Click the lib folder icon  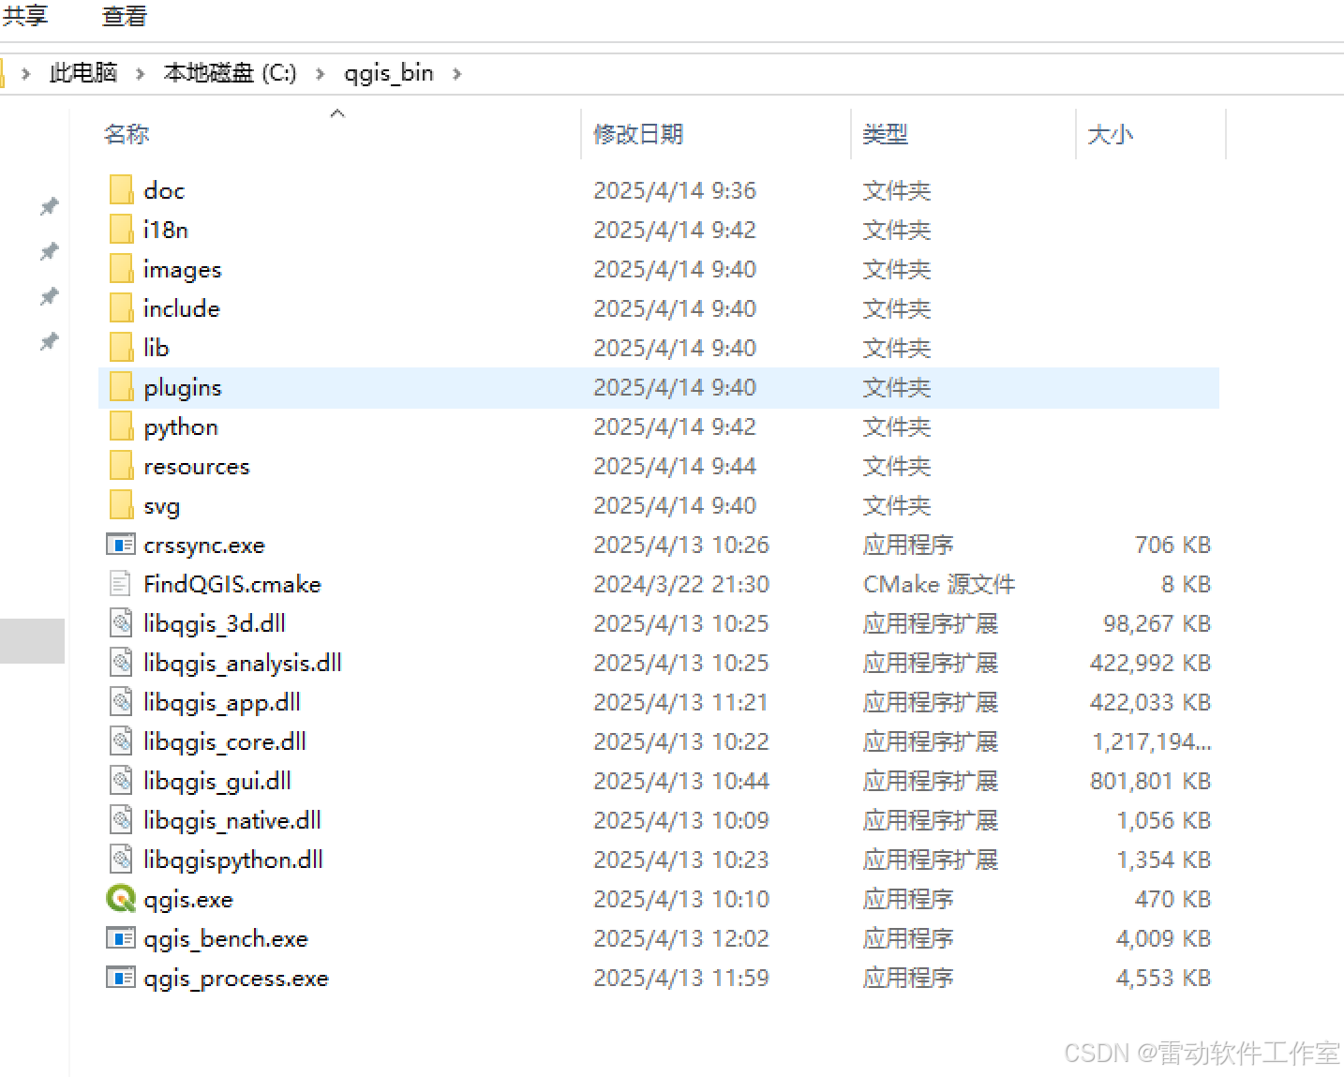point(121,347)
